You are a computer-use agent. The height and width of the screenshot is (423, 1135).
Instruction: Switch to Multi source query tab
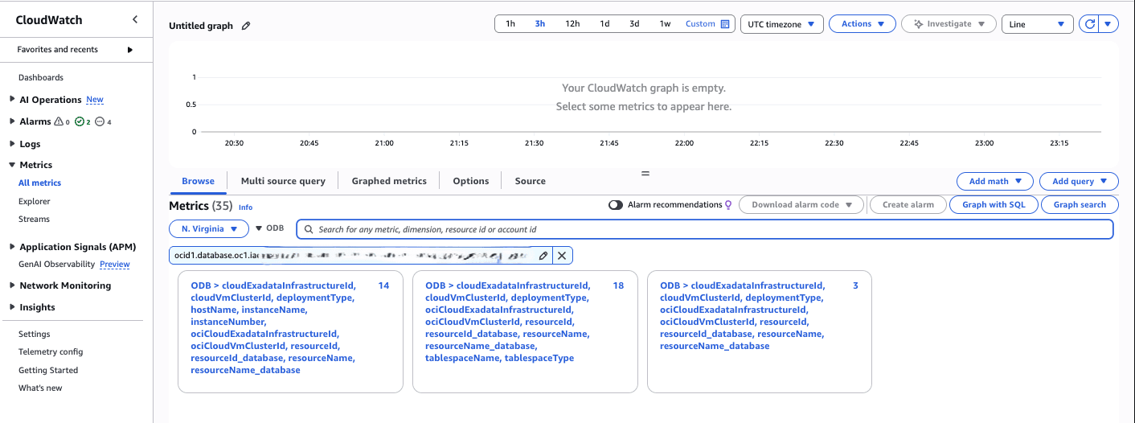click(283, 181)
